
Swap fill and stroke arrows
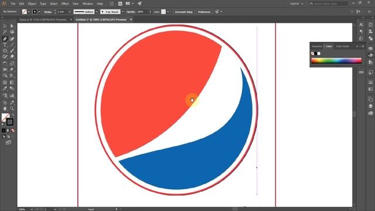pyautogui.click(x=13, y=115)
